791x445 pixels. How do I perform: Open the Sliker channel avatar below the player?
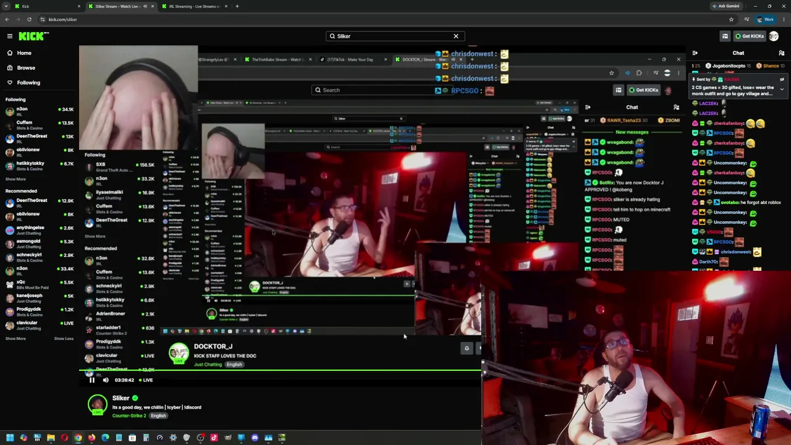point(97,405)
